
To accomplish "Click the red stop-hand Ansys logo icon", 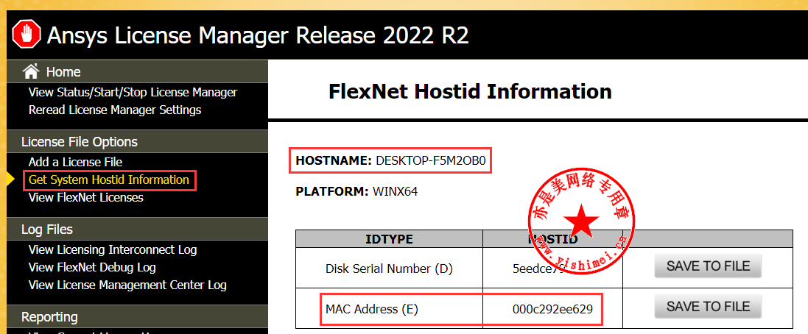I will coord(26,35).
